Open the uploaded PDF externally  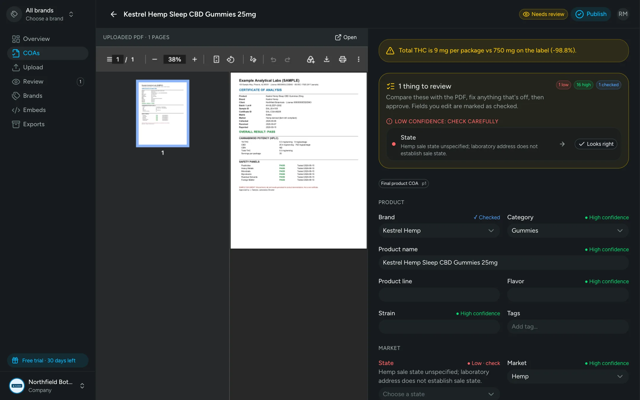pyautogui.click(x=346, y=37)
